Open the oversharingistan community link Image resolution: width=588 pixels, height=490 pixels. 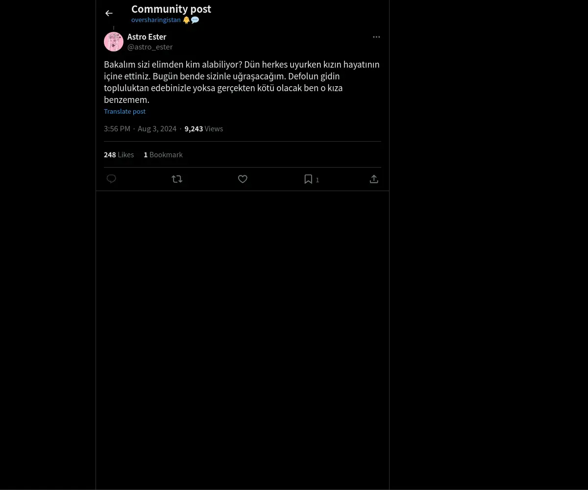(156, 20)
